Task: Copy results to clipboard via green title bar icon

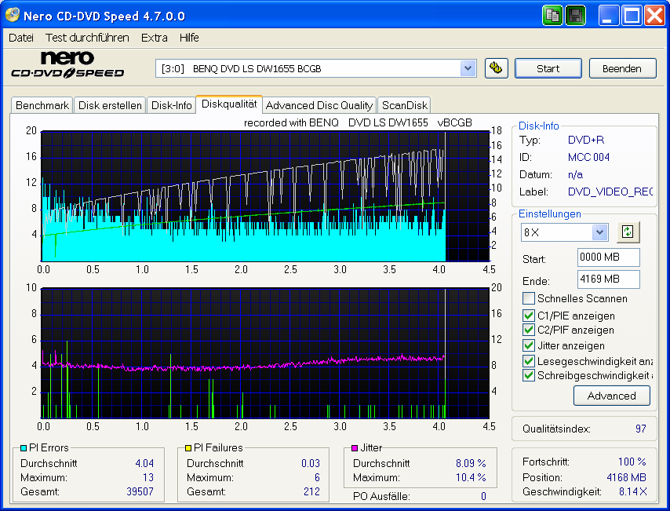Action: pyautogui.click(x=552, y=15)
